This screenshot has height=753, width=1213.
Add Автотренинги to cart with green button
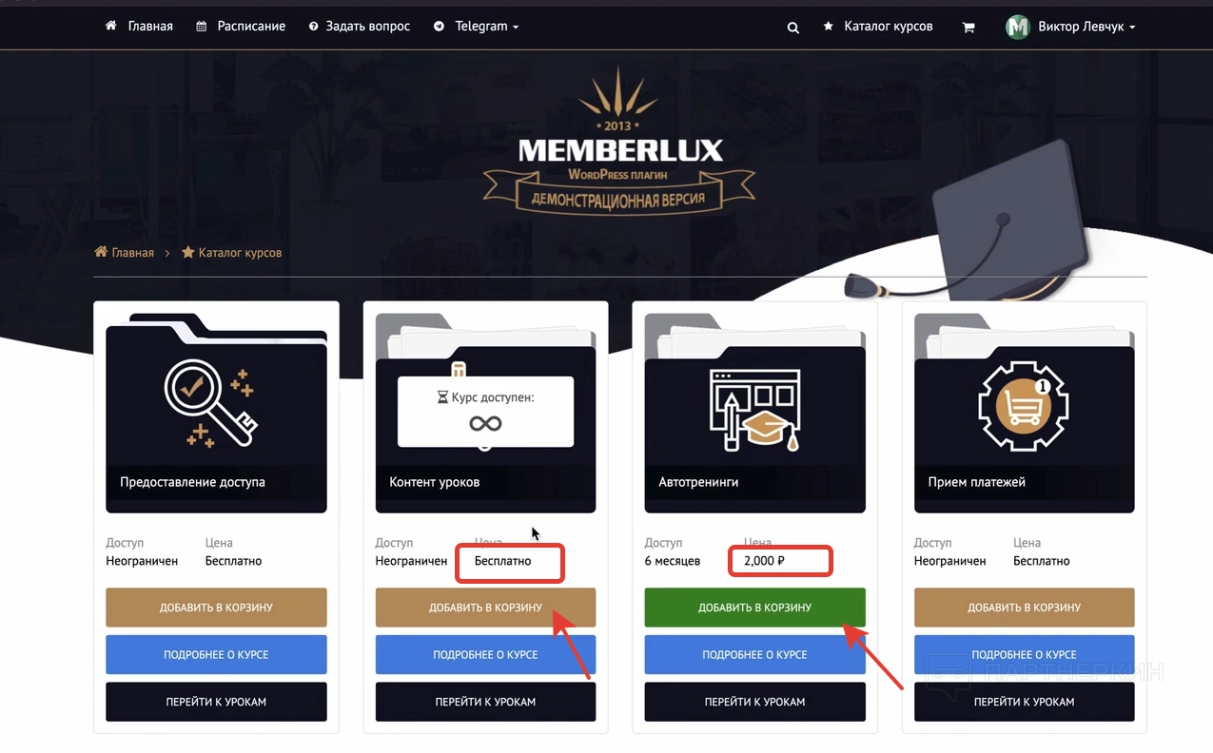(754, 608)
